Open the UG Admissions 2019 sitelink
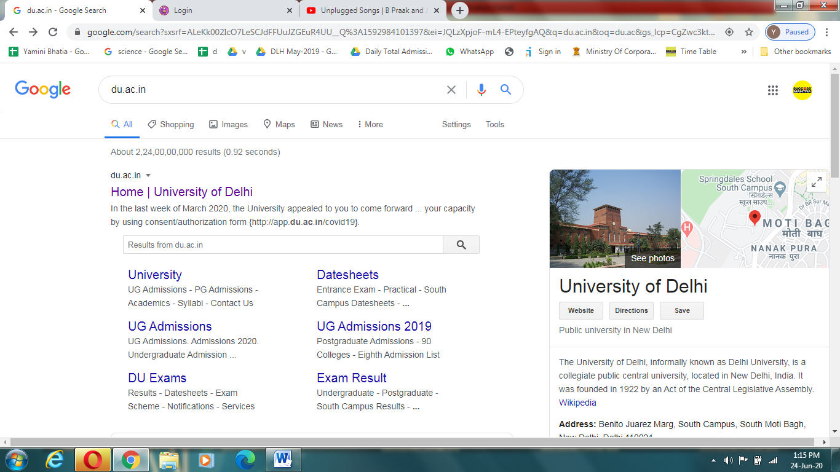This screenshot has width=840, height=472. click(374, 326)
